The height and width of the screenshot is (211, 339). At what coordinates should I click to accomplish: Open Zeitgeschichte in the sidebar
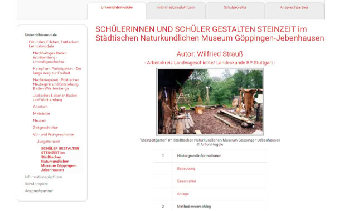pyautogui.click(x=45, y=128)
